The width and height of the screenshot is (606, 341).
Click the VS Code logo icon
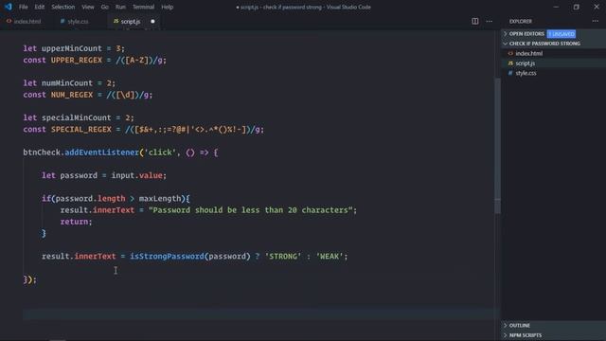[x=9, y=7]
